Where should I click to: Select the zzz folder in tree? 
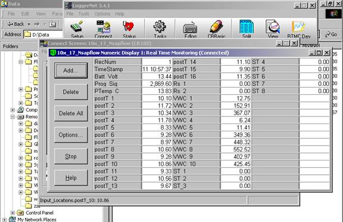[x=37, y=206]
